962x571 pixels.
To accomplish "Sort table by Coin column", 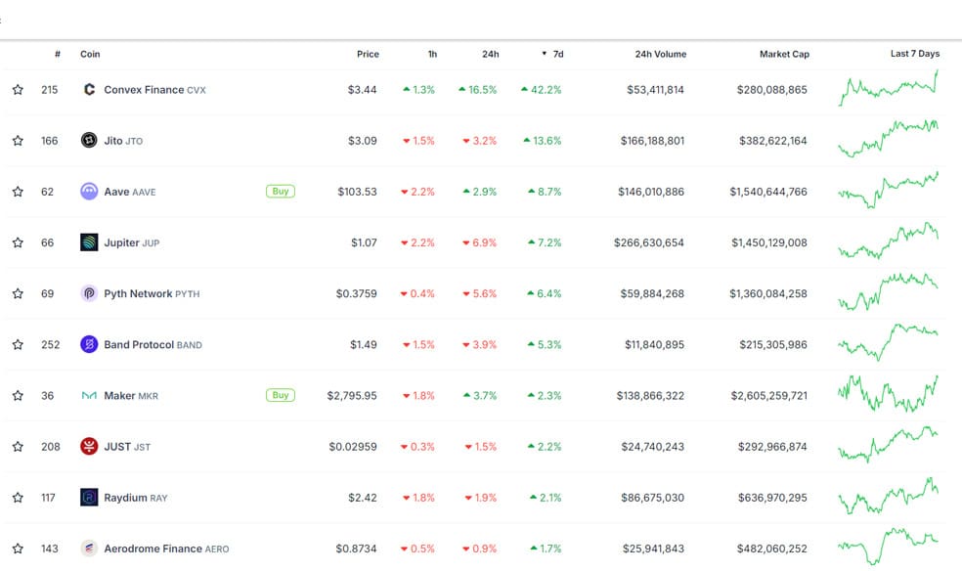I will pos(90,54).
